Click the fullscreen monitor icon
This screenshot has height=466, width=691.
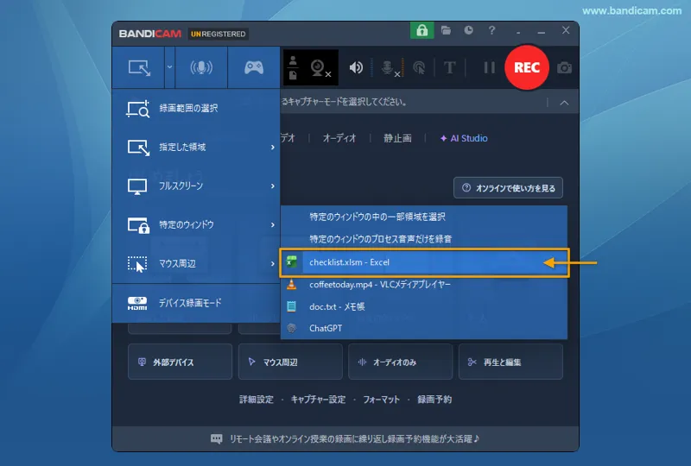(137, 186)
